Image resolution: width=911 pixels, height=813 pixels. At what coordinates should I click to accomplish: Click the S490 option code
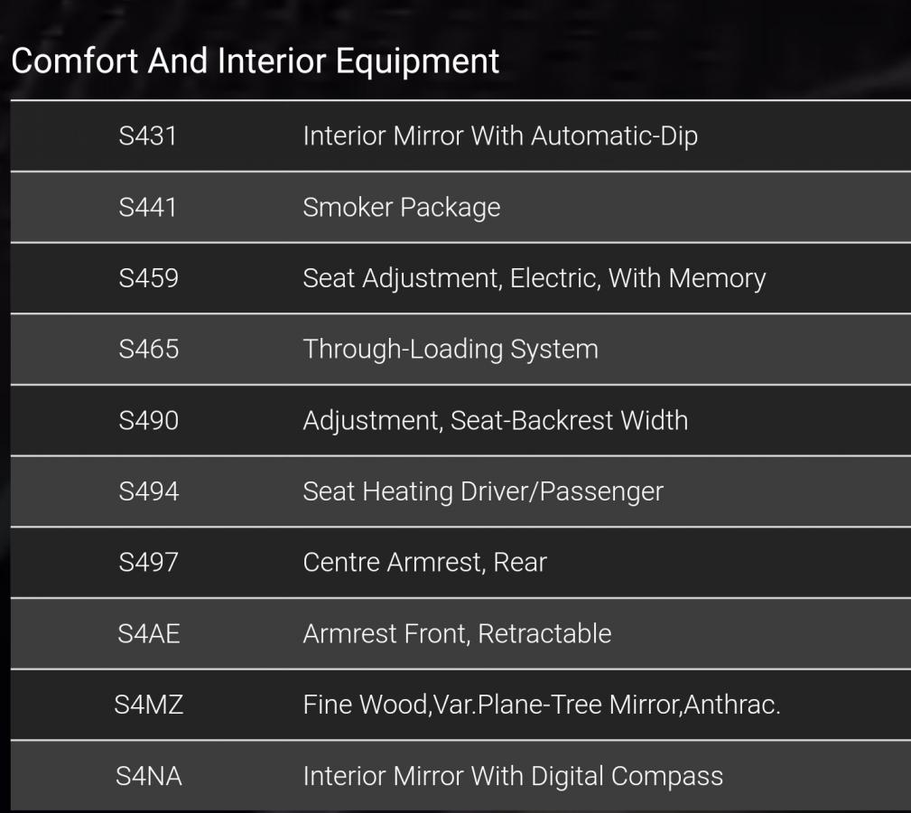pos(148,420)
